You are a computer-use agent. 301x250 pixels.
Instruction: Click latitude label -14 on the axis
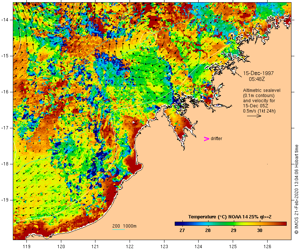pos(6,19)
